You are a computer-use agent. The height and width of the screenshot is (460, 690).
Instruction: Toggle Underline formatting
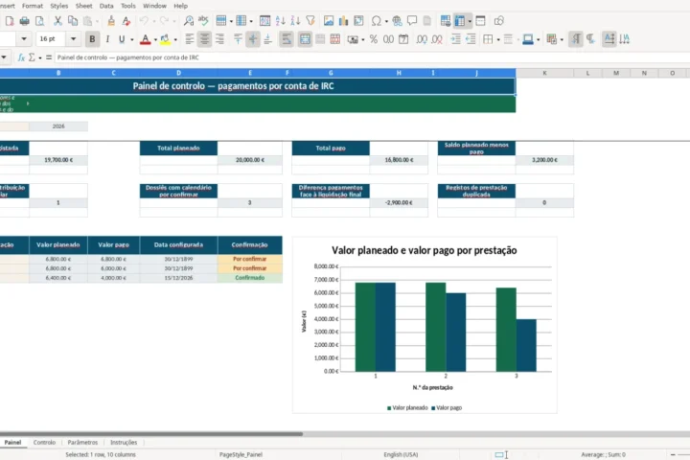[x=122, y=39]
